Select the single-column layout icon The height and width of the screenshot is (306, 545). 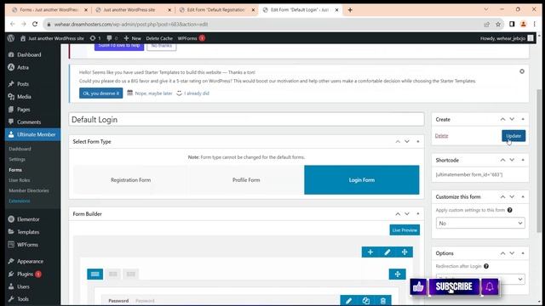(x=95, y=274)
